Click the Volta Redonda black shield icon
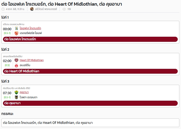181x129 pixels. point(16,97)
